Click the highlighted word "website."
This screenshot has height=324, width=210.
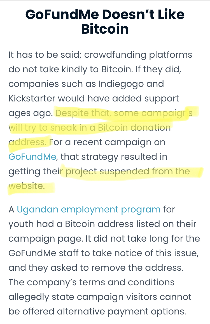[27, 186]
